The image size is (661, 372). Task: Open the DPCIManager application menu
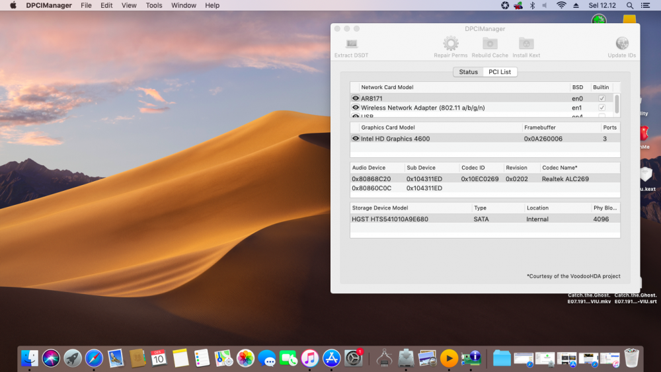(x=49, y=5)
